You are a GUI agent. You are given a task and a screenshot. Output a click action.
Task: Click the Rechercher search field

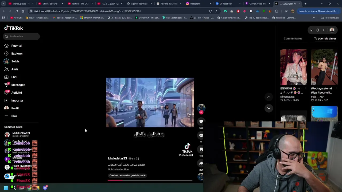click(21, 36)
